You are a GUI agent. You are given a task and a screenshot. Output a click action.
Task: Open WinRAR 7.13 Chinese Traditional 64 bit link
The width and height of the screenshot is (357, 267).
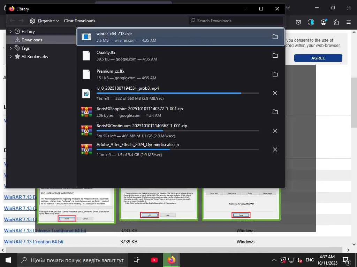pos(45,230)
